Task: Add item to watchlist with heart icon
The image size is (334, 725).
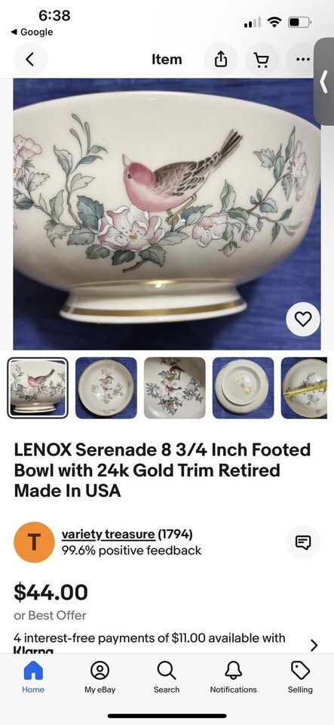Action: [302, 319]
